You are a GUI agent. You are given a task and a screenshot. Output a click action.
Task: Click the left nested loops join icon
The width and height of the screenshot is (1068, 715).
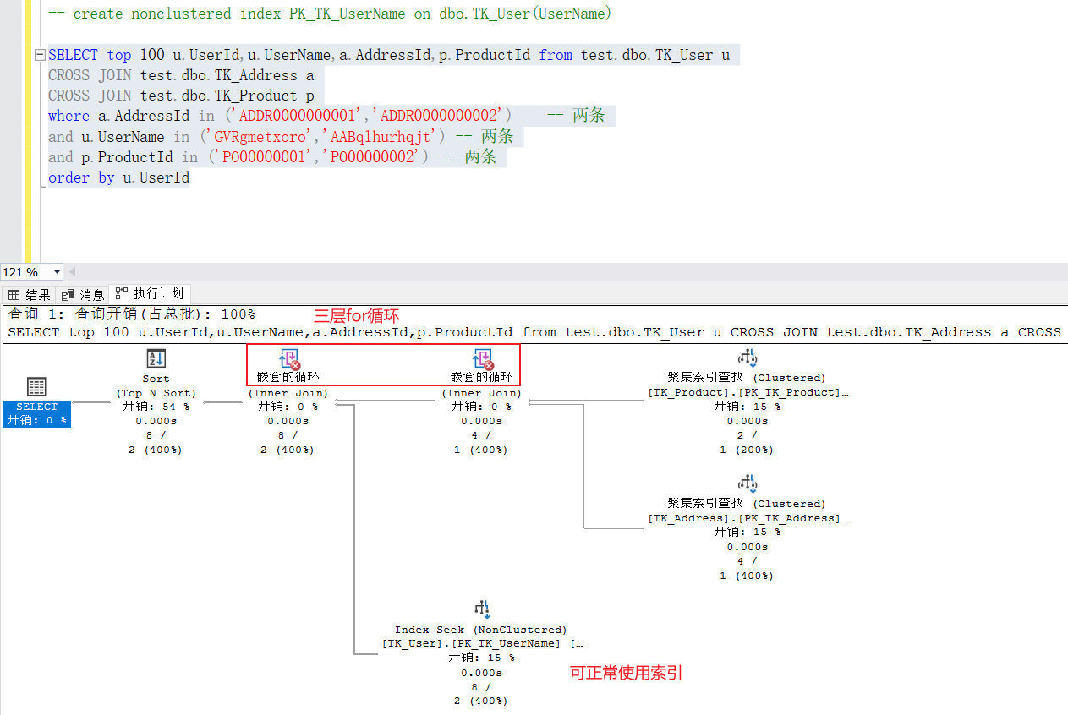pyautogui.click(x=289, y=359)
